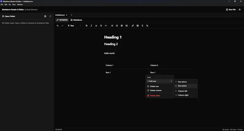Choose Delete table from context menu
Image resolution: width=244 pixels, height=131 pixels.
160,96
